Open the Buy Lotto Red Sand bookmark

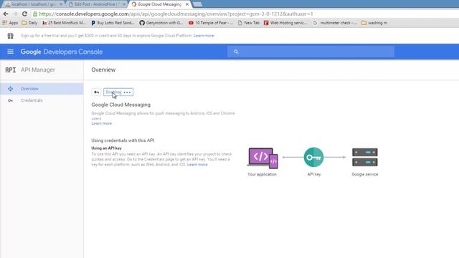point(113,23)
